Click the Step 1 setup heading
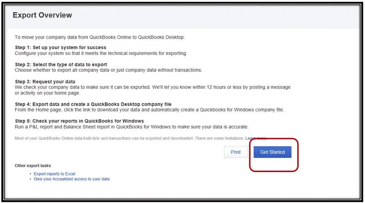The image size is (365, 203). (61, 48)
